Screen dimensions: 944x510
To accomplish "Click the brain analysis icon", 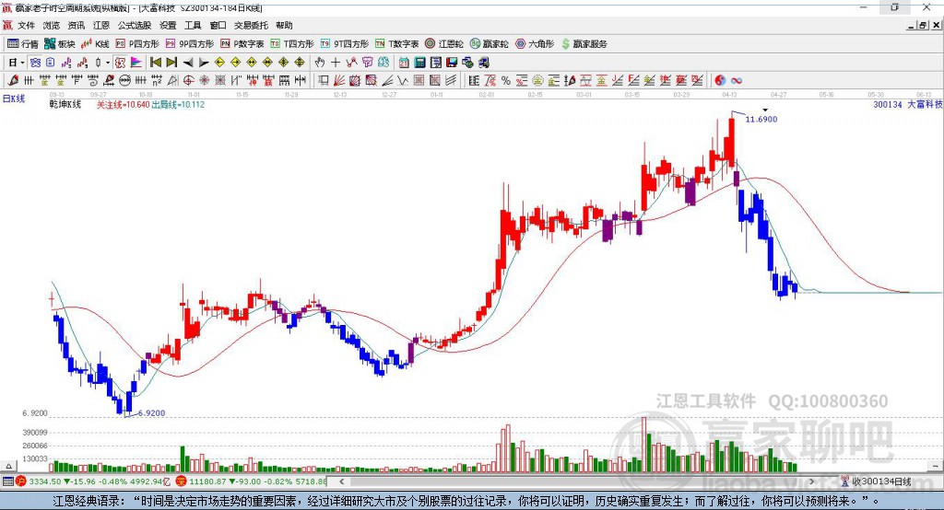I will pyautogui.click(x=383, y=63).
